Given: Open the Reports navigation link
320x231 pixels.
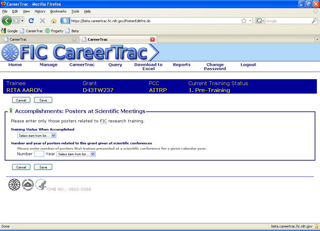Looking at the screenshot, I should point(182,64).
